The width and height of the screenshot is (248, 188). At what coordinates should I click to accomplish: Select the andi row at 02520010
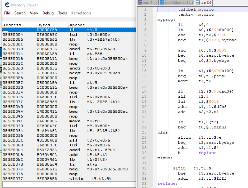(69, 49)
